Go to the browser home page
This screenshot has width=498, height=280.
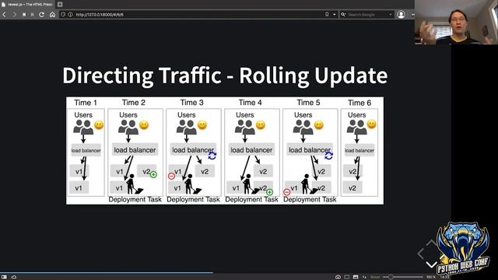tap(52, 15)
